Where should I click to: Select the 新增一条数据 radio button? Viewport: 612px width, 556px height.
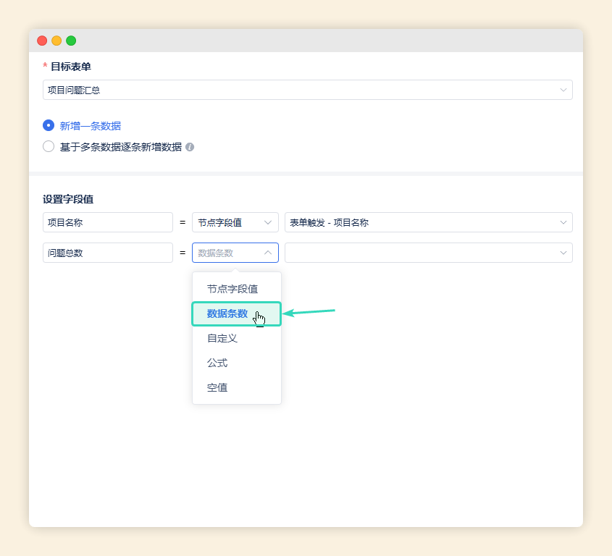[x=48, y=125]
